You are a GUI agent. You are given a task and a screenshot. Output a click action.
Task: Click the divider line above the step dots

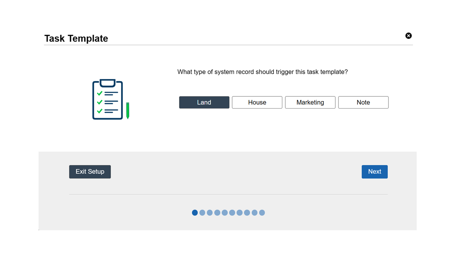pyautogui.click(x=228, y=195)
